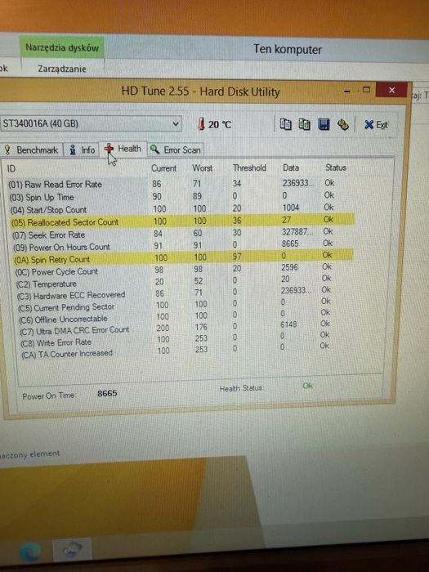Maximize the HD Tune window
The height and width of the screenshot is (572, 429).
366,90
